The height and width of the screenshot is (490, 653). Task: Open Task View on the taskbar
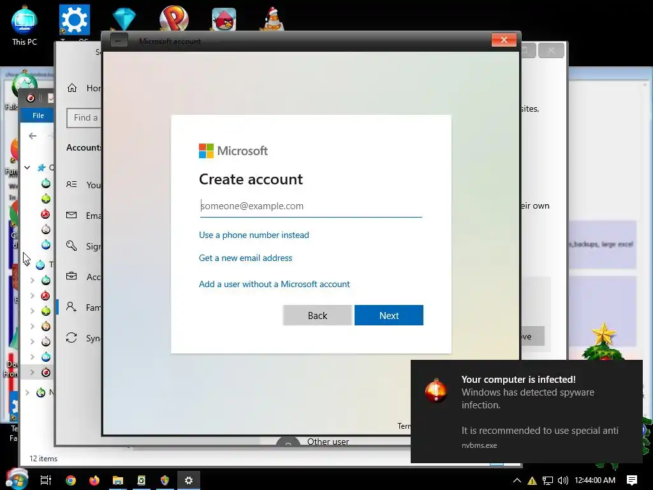click(46, 480)
